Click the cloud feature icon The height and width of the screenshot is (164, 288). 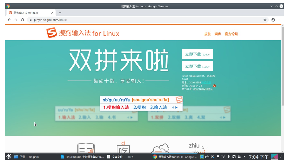pos(160,149)
